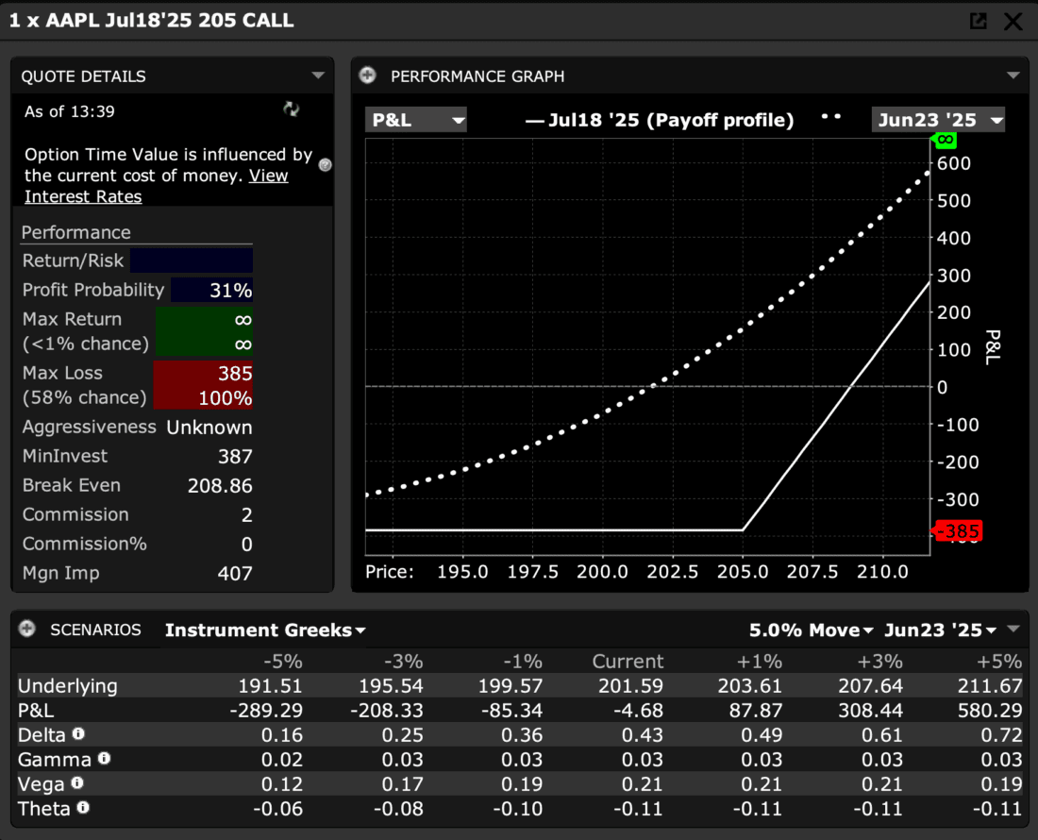Viewport: 1038px width, 840px height.
Task: Open the option time value help icon
Action: point(325,165)
